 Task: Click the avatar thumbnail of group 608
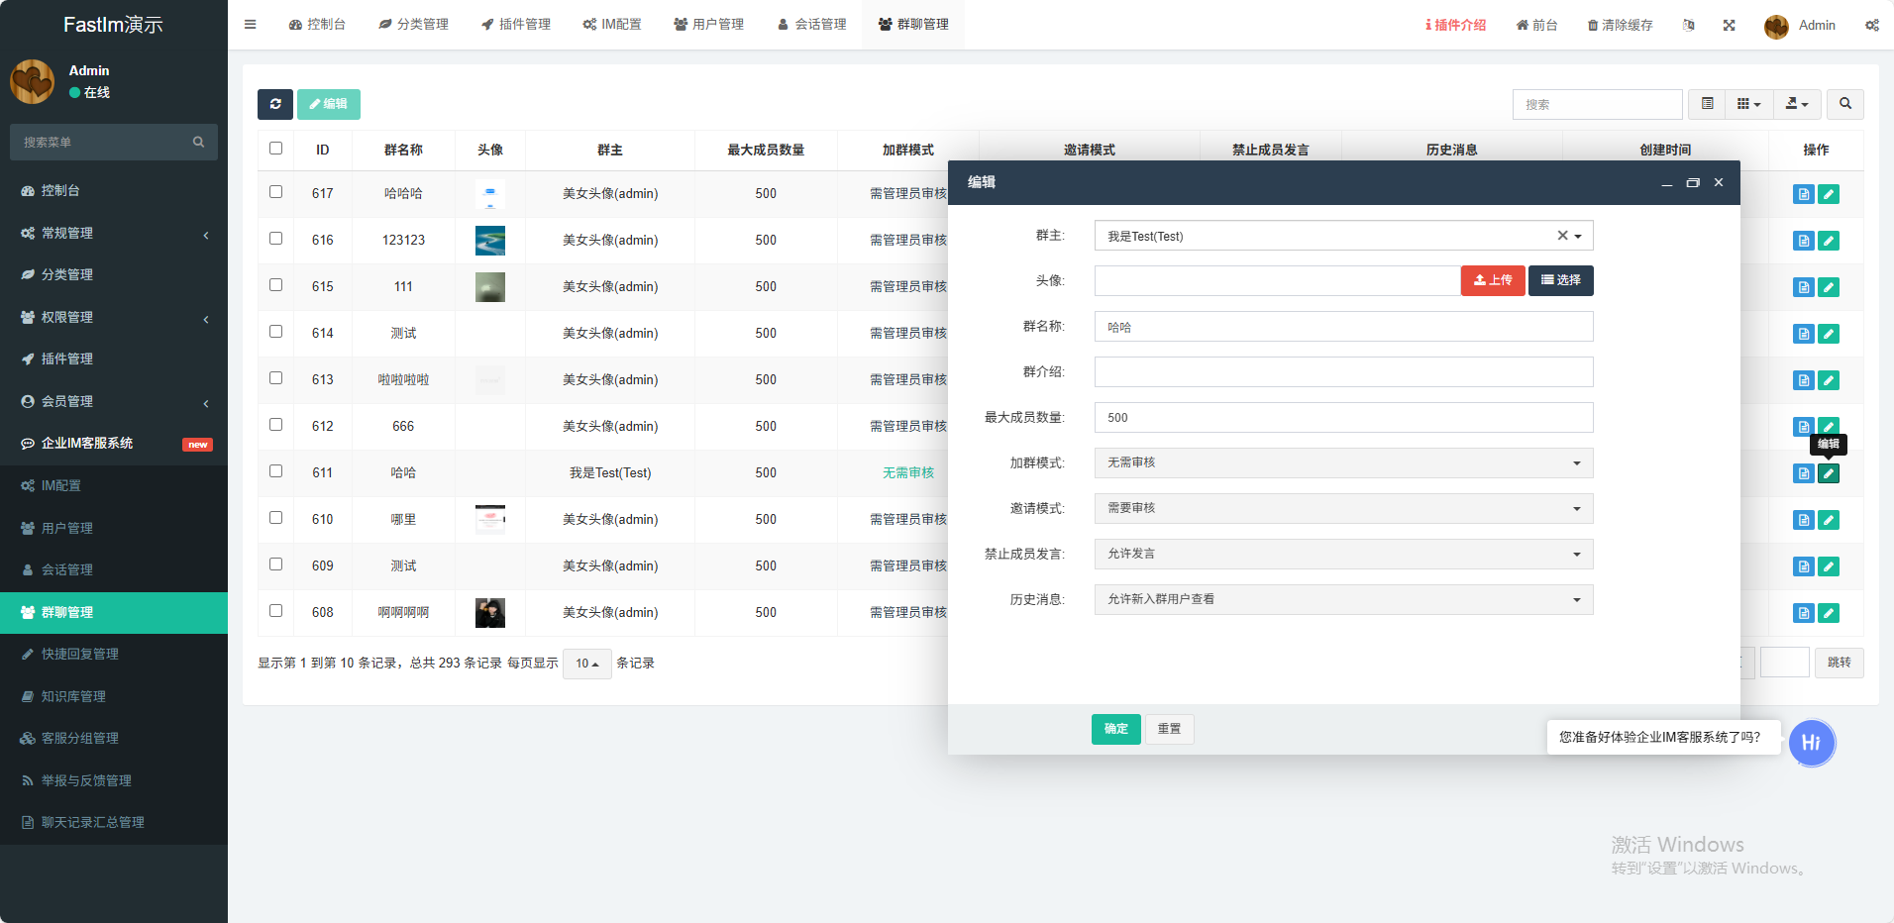(x=490, y=613)
